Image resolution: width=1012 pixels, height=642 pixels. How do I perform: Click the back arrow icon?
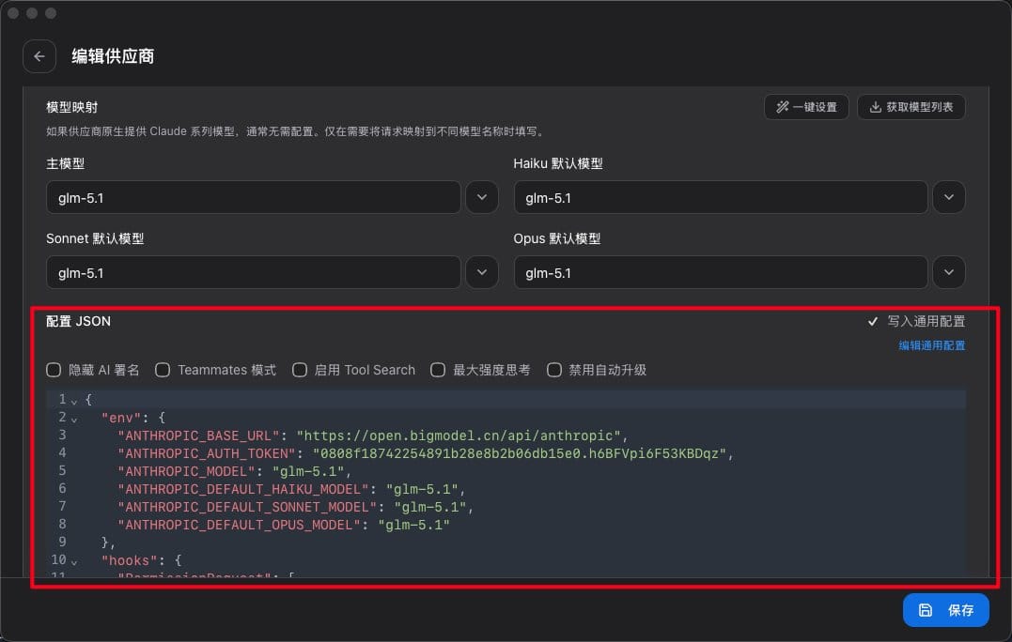click(39, 56)
